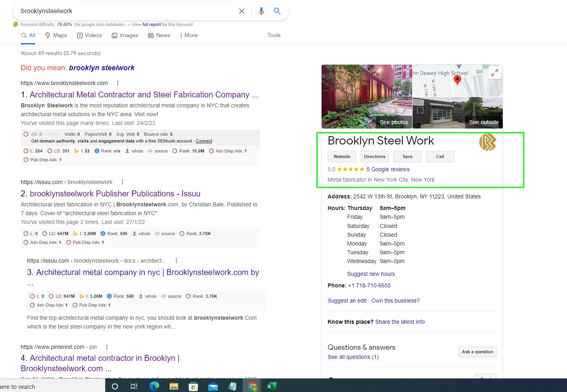Click LD: 351 metric in first result
This screenshot has height=392, width=567.
pos(58,151)
